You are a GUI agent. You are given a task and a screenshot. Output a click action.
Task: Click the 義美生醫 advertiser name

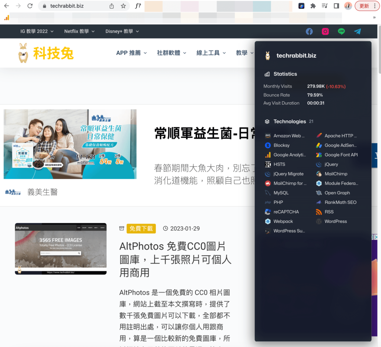pyautogui.click(x=42, y=192)
